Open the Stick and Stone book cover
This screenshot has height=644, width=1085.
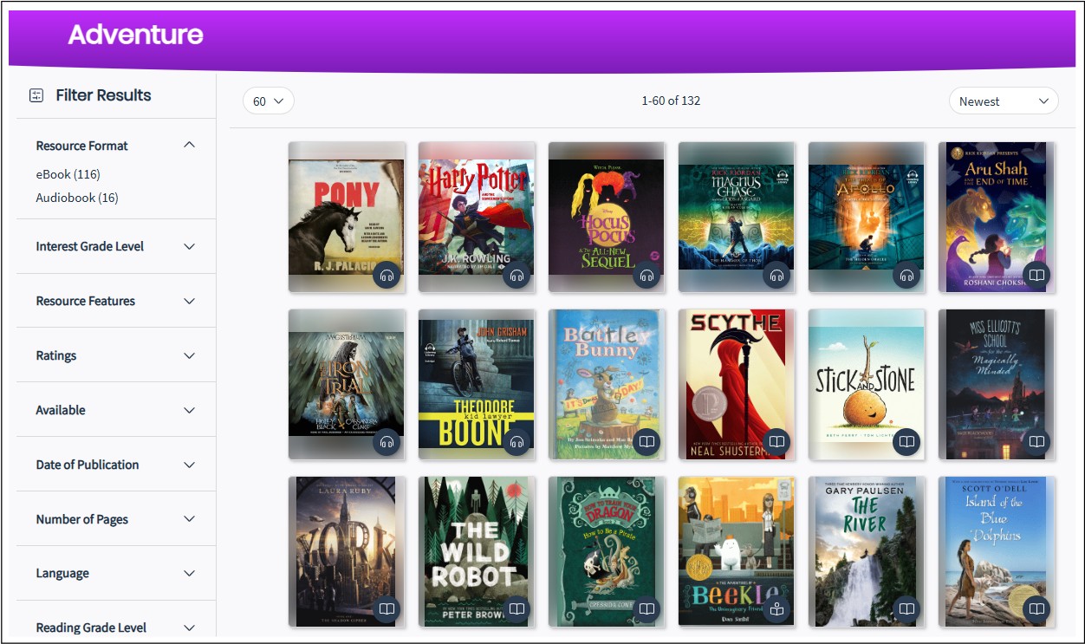(867, 384)
